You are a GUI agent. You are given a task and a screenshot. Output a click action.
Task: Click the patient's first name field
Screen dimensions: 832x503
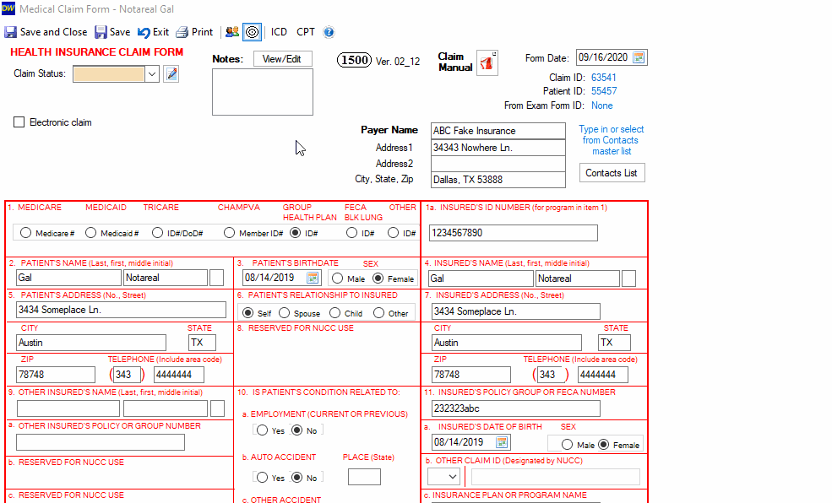tap(166, 278)
